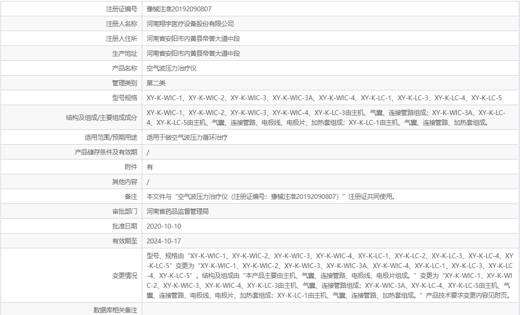
Task: Select the 生产地址 label
Action: [x=124, y=53]
